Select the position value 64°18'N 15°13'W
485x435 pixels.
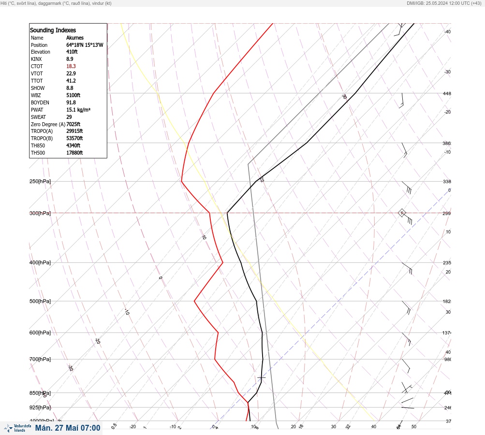pos(85,45)
